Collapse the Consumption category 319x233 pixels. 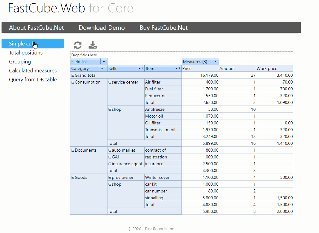[x=73, y=82]
